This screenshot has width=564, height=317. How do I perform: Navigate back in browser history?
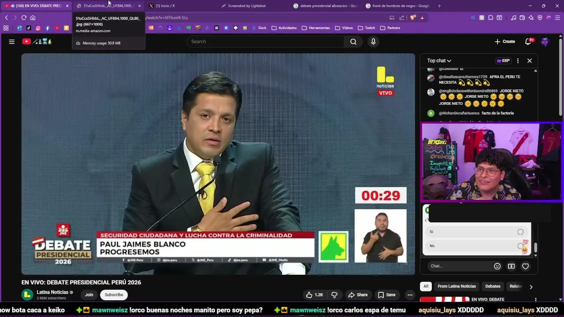tap(7, 18)
